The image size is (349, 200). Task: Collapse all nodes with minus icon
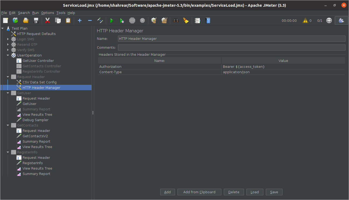90,20
